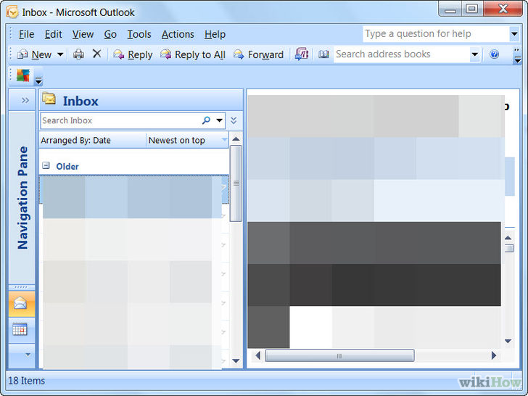The height and width of the screenshot is (396, 528).
Task: Click the Send to OneNote icon
Action: (x=302, y=54)
